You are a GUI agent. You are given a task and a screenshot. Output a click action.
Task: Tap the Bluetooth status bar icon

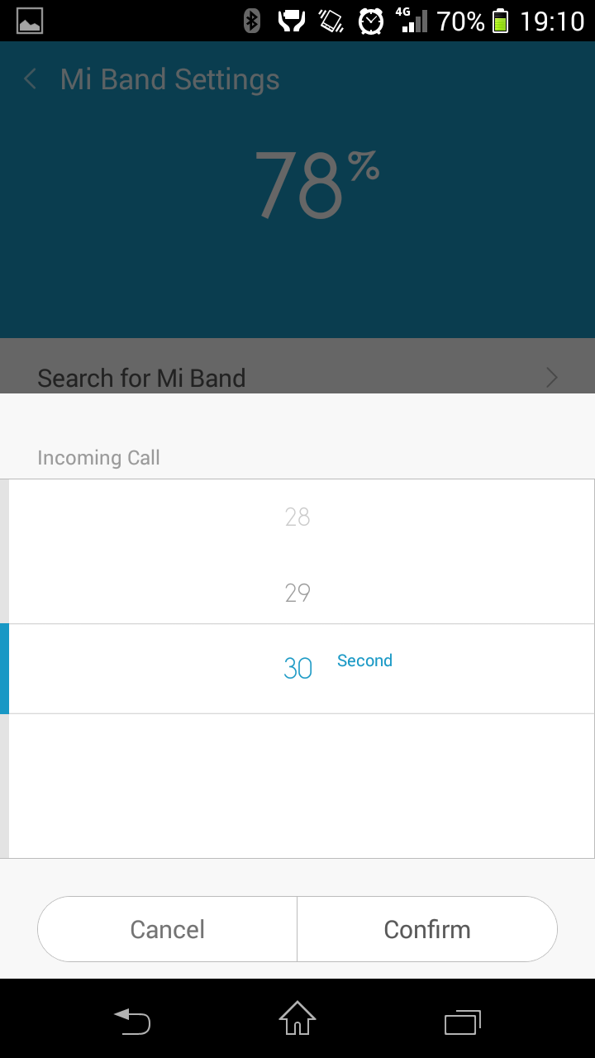(252, 21)
